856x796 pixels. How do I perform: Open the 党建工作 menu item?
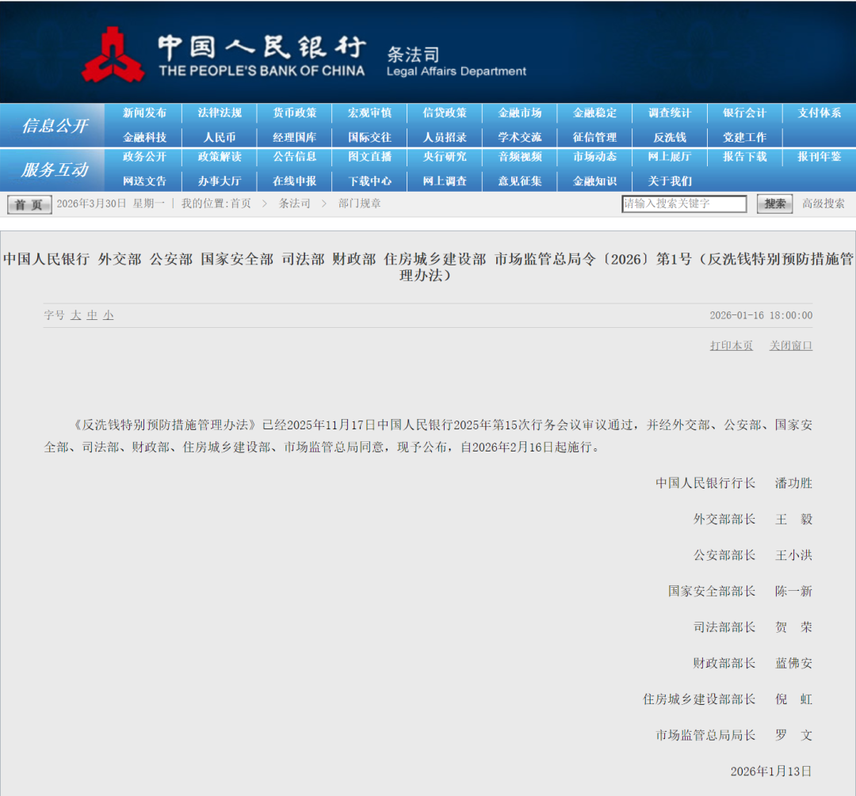coord(744,138)
